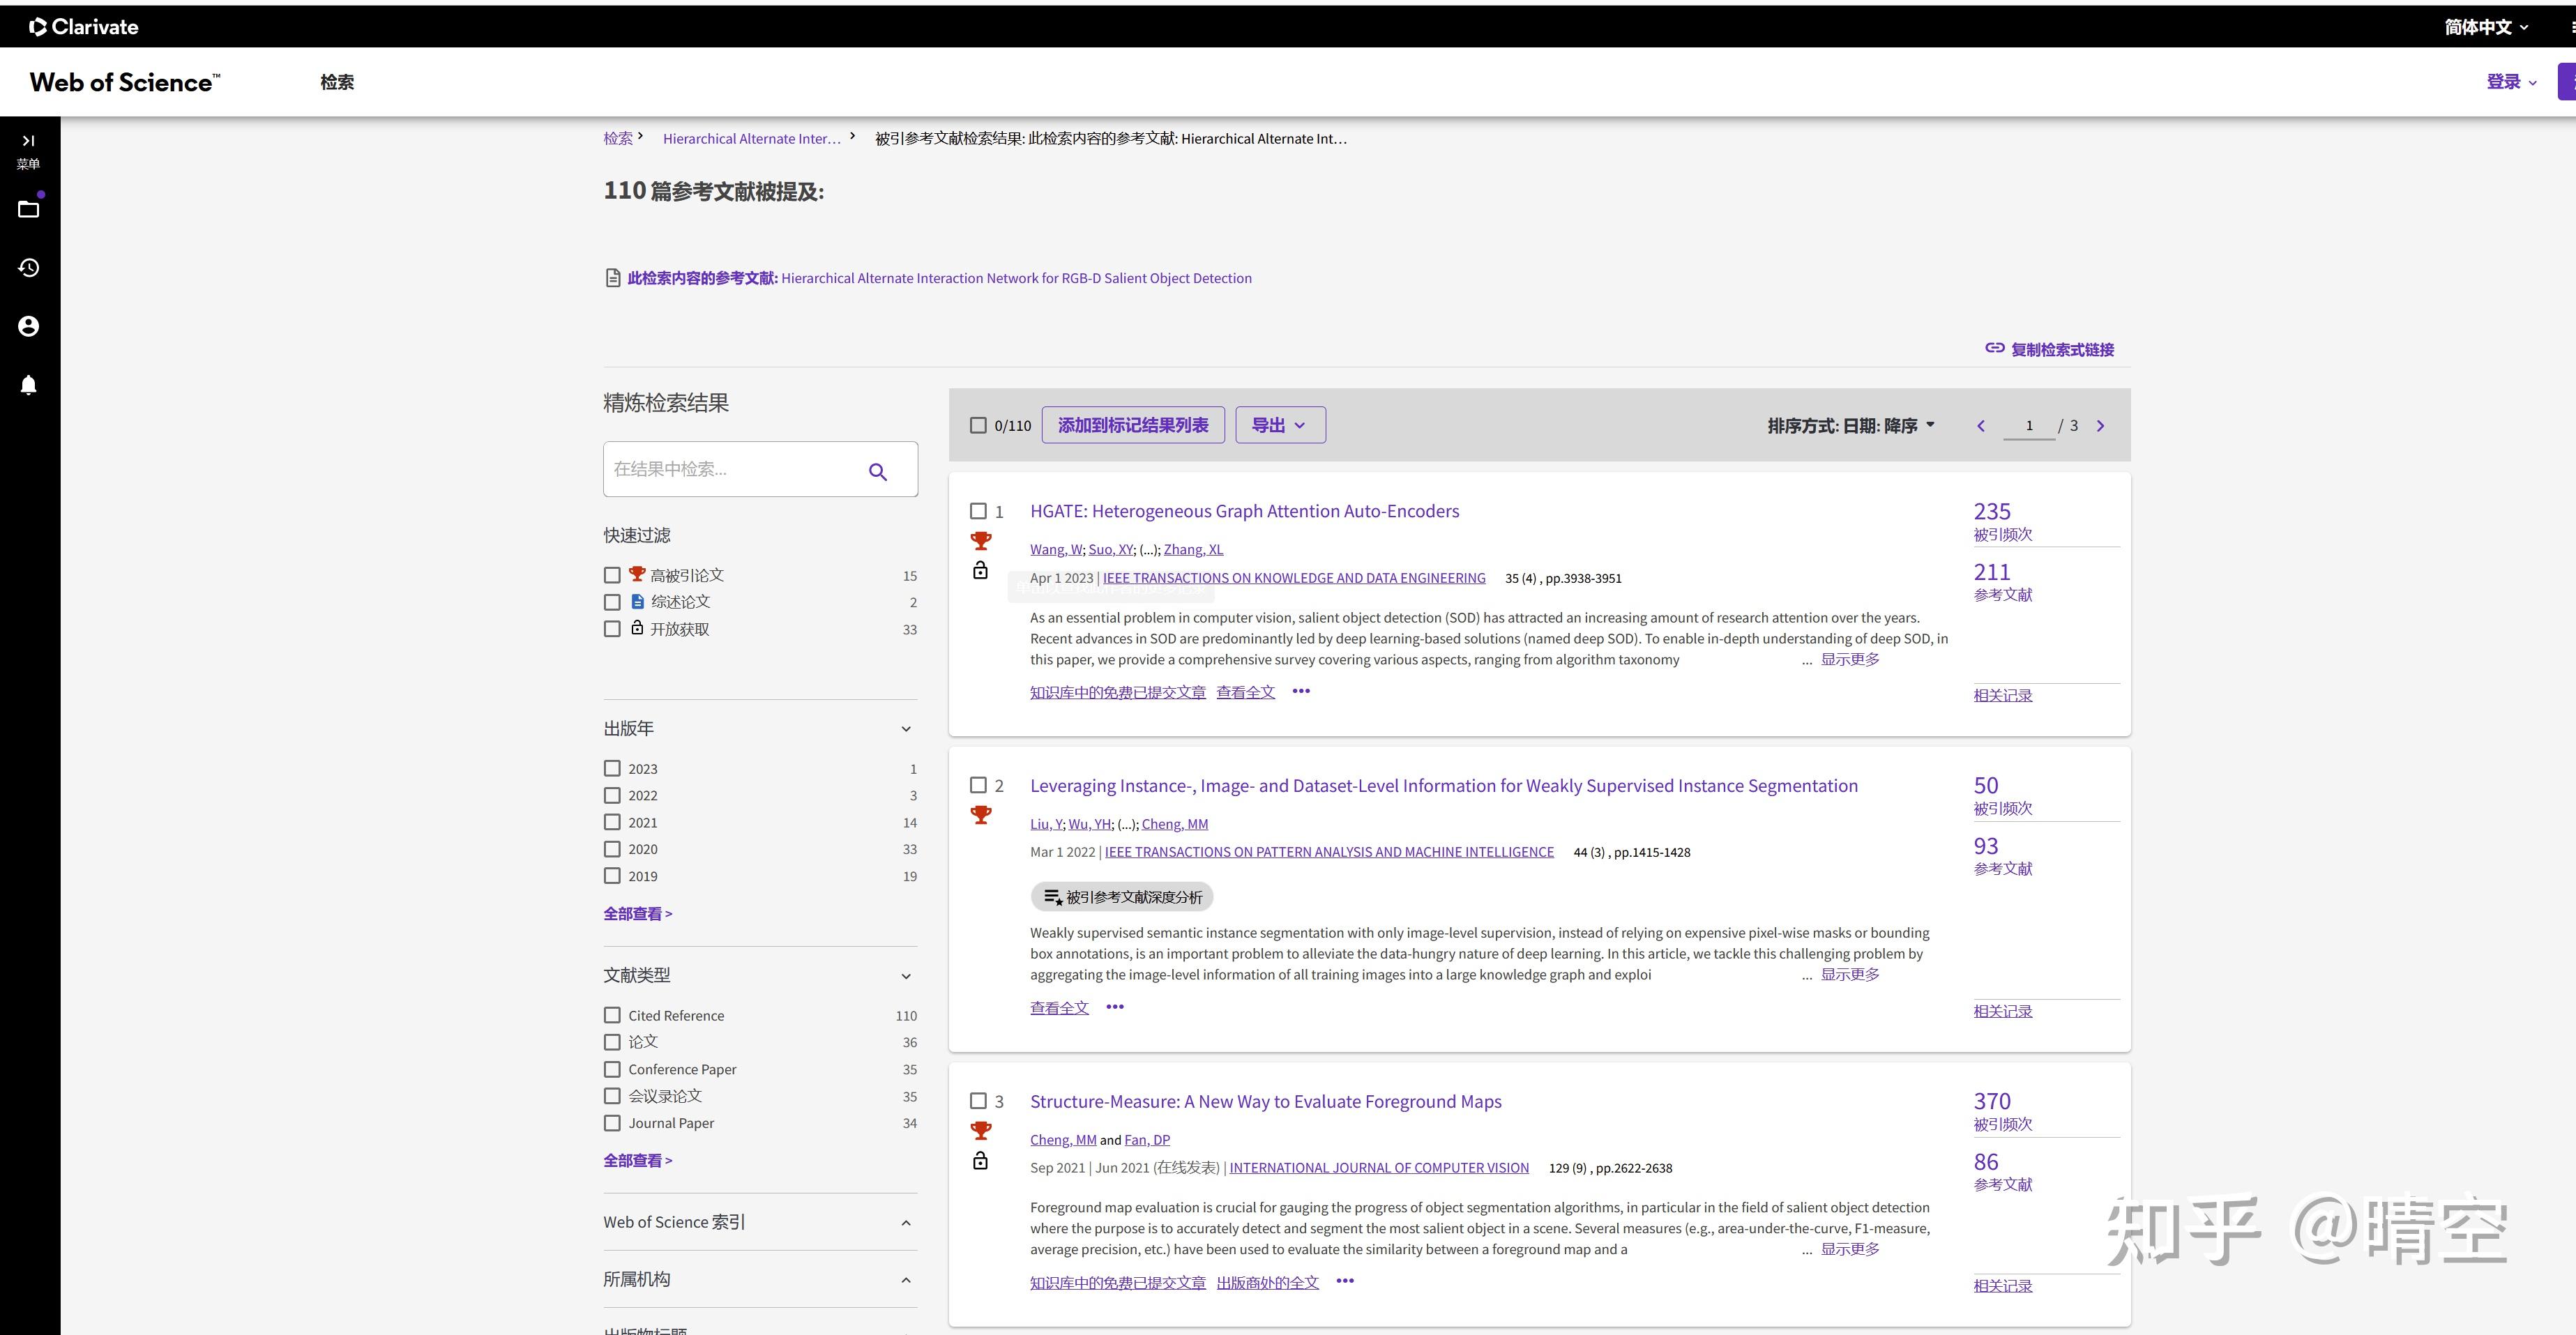Select all results checkbox 0/110
This screenshot has height=1335, width=2576.
978,426
